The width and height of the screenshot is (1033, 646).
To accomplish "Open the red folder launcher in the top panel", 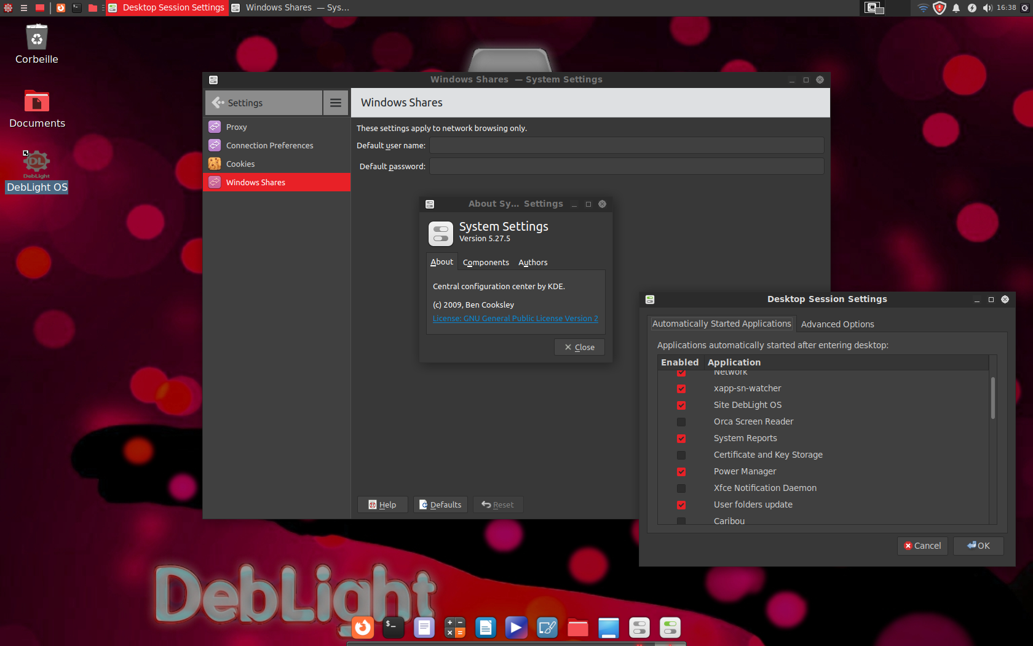I will click(x=93, y=8).
